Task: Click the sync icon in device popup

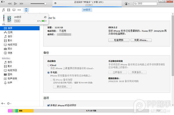Action: 45,17
